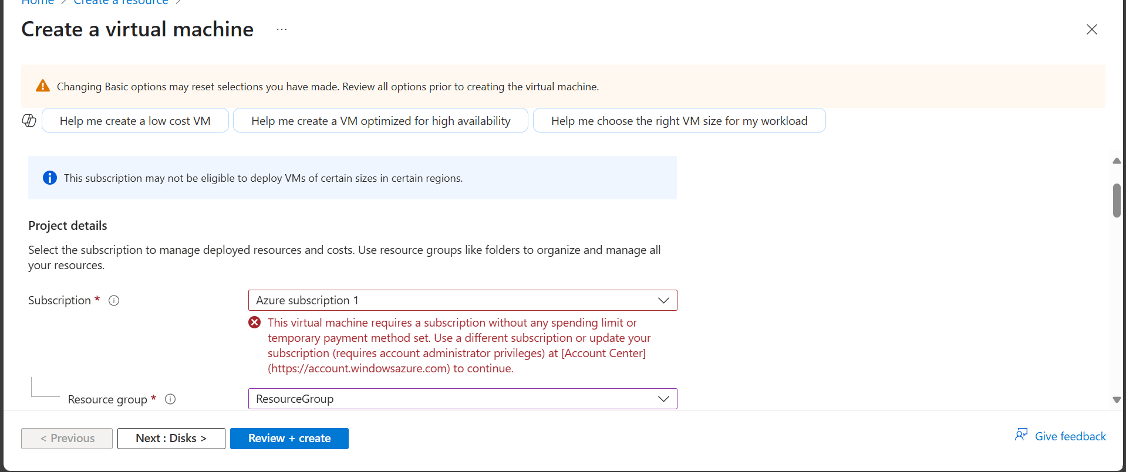The image size is (1126, 472).
Task: Click the Project details heading
Action: pyautogui.click(x=68, y=226)
